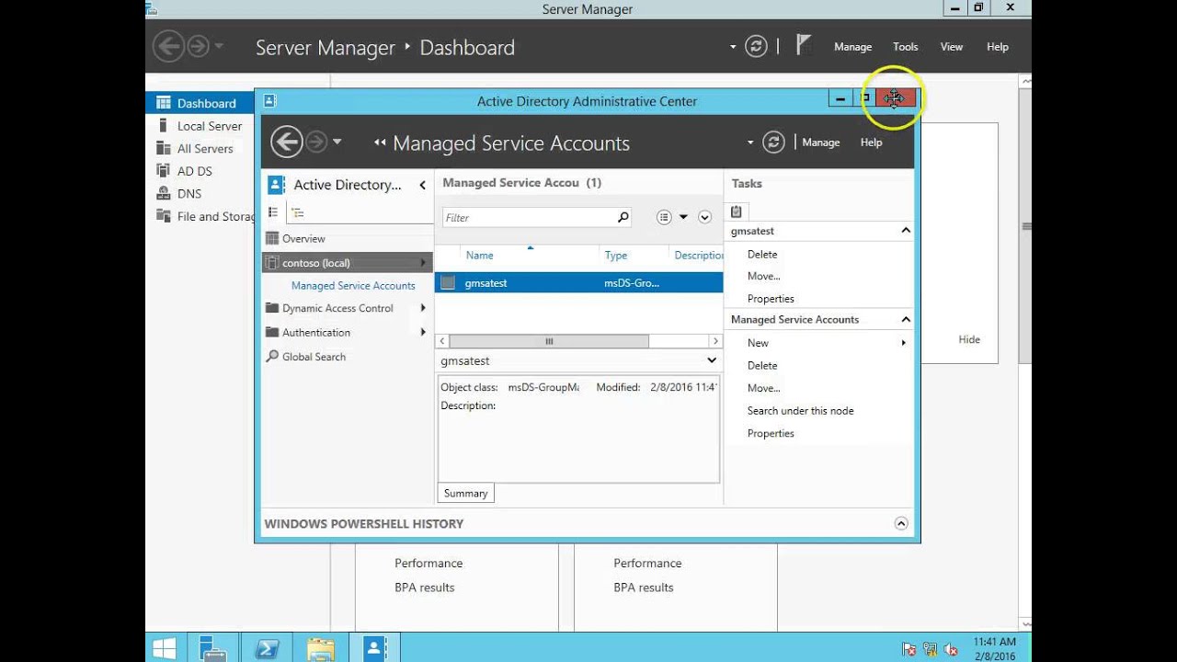
Task: Expand the Windows PowerShell History panel
Action: 901,523
